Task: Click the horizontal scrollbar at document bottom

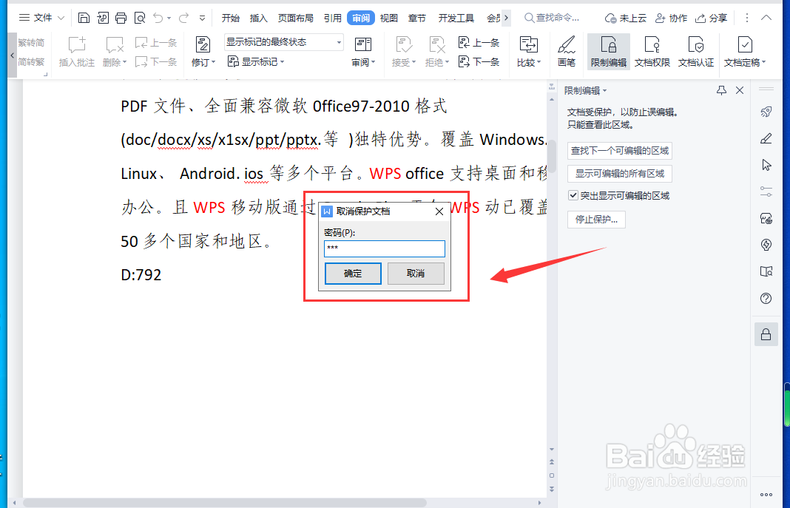Action: (225, 503)
